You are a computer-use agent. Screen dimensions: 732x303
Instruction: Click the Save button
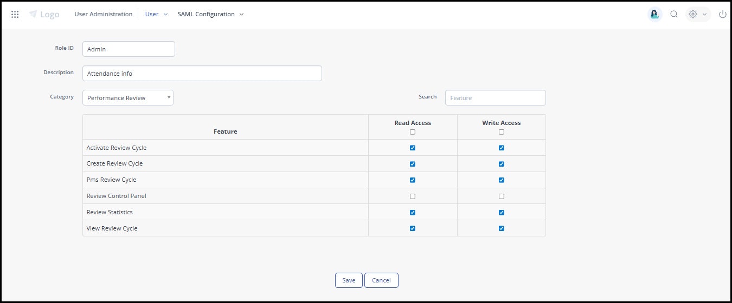(349, 280)
